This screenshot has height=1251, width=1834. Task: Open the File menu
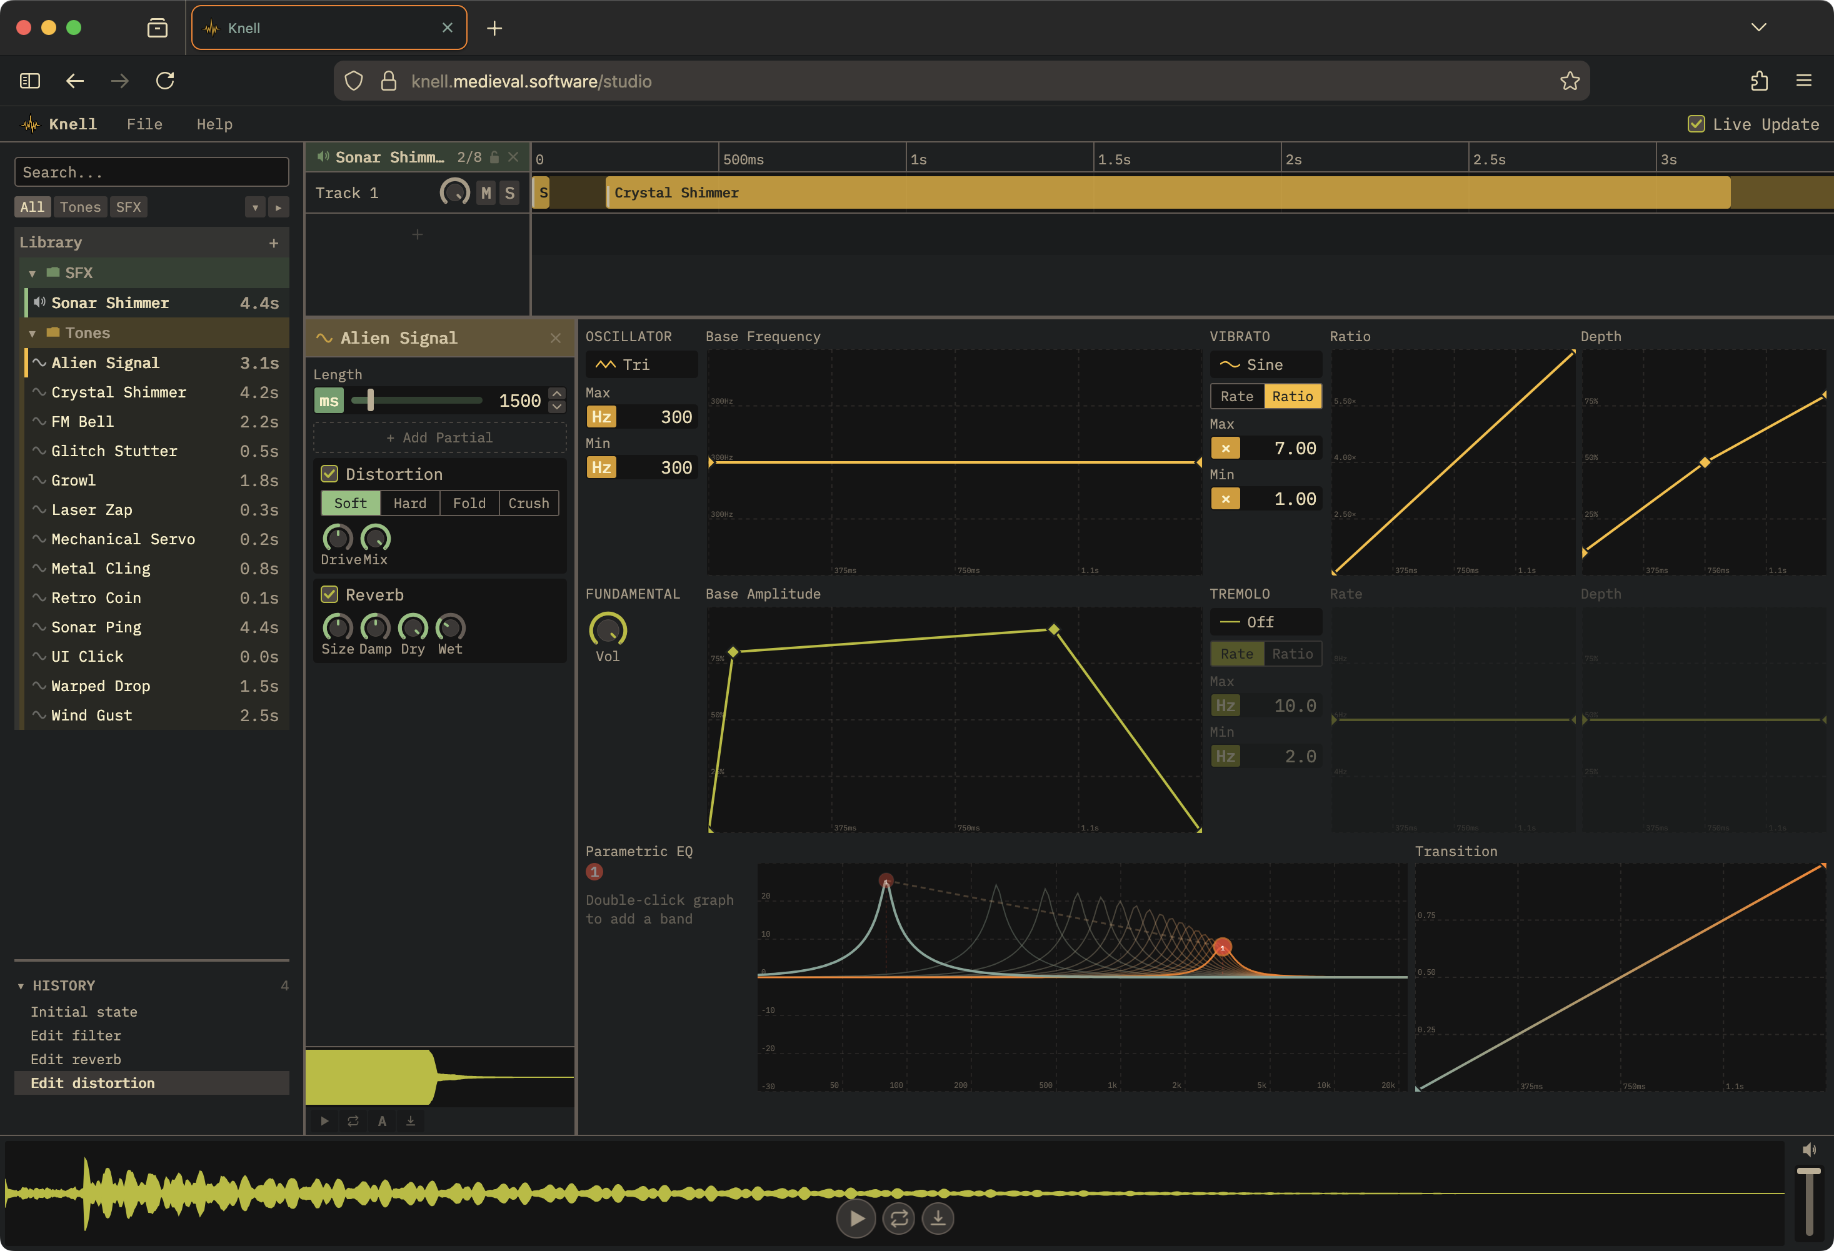pyautogui.click(x=144, y=124)
